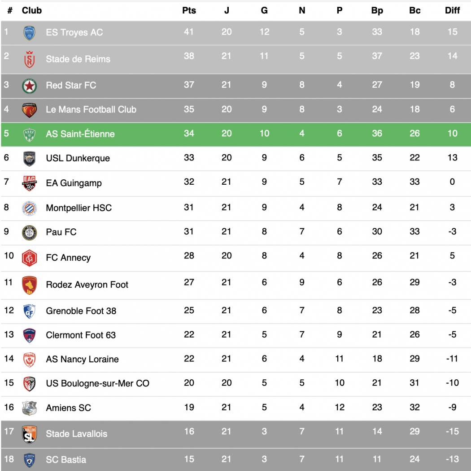471x471 pixels.
Task: Select the Red Star FC logo
Action: [29, 85]
